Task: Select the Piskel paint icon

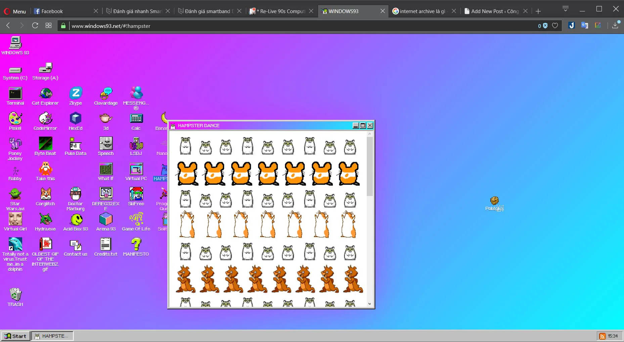Action: (15, 121)
